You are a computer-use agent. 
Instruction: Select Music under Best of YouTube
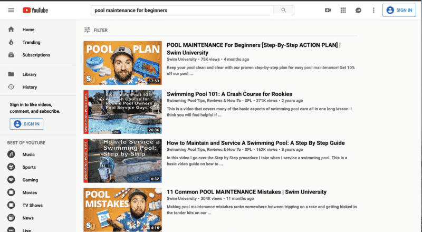(28, 154)
